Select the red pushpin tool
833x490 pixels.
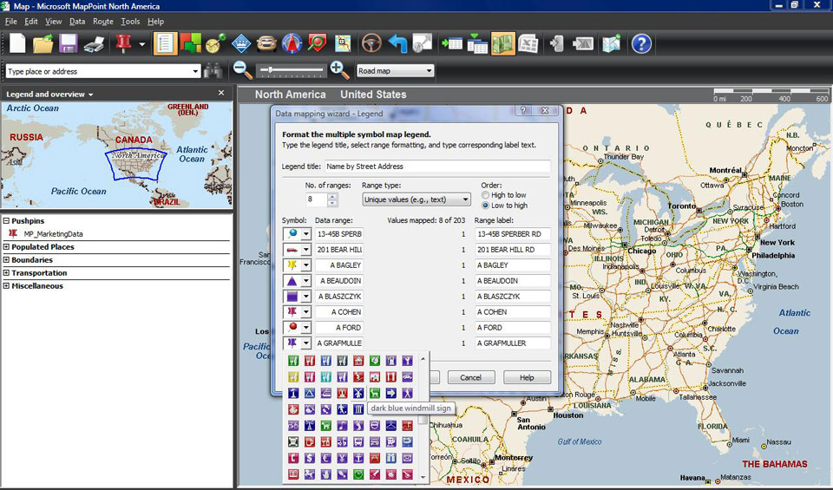click(123, 43)
